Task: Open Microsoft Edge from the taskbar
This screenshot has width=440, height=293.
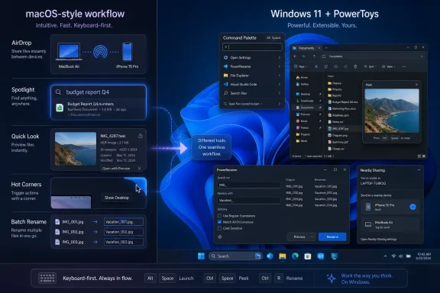Action: pos(295,256)
